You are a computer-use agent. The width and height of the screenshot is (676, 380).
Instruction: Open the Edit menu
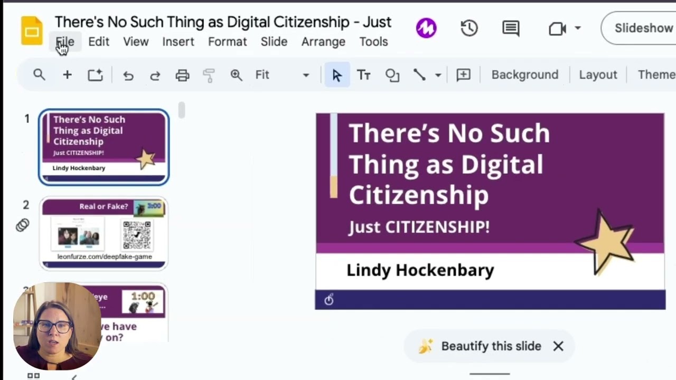tap(99, 42)
